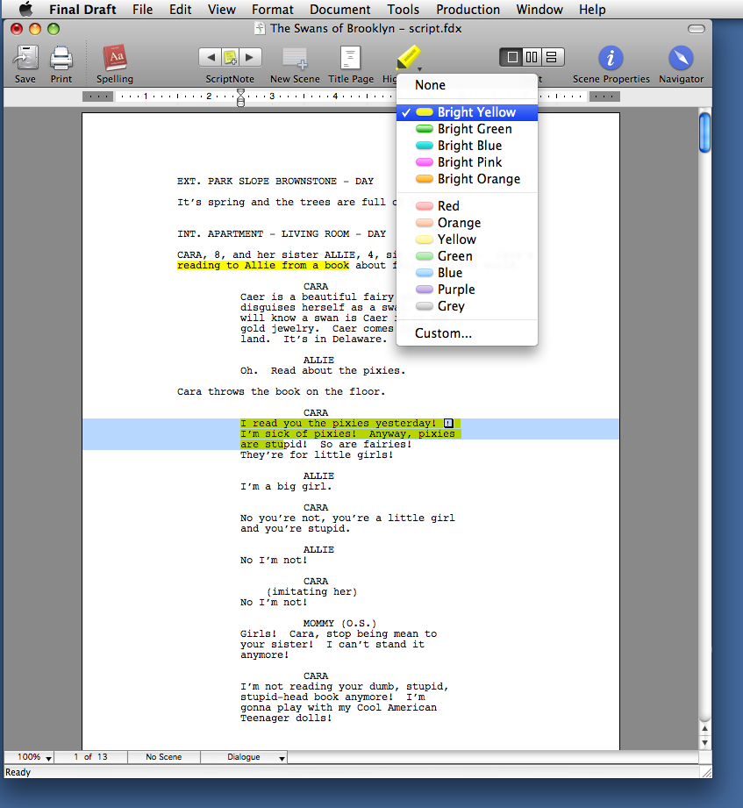
Task: Open Scene Properties info icon
Action: tap(611, 58)
